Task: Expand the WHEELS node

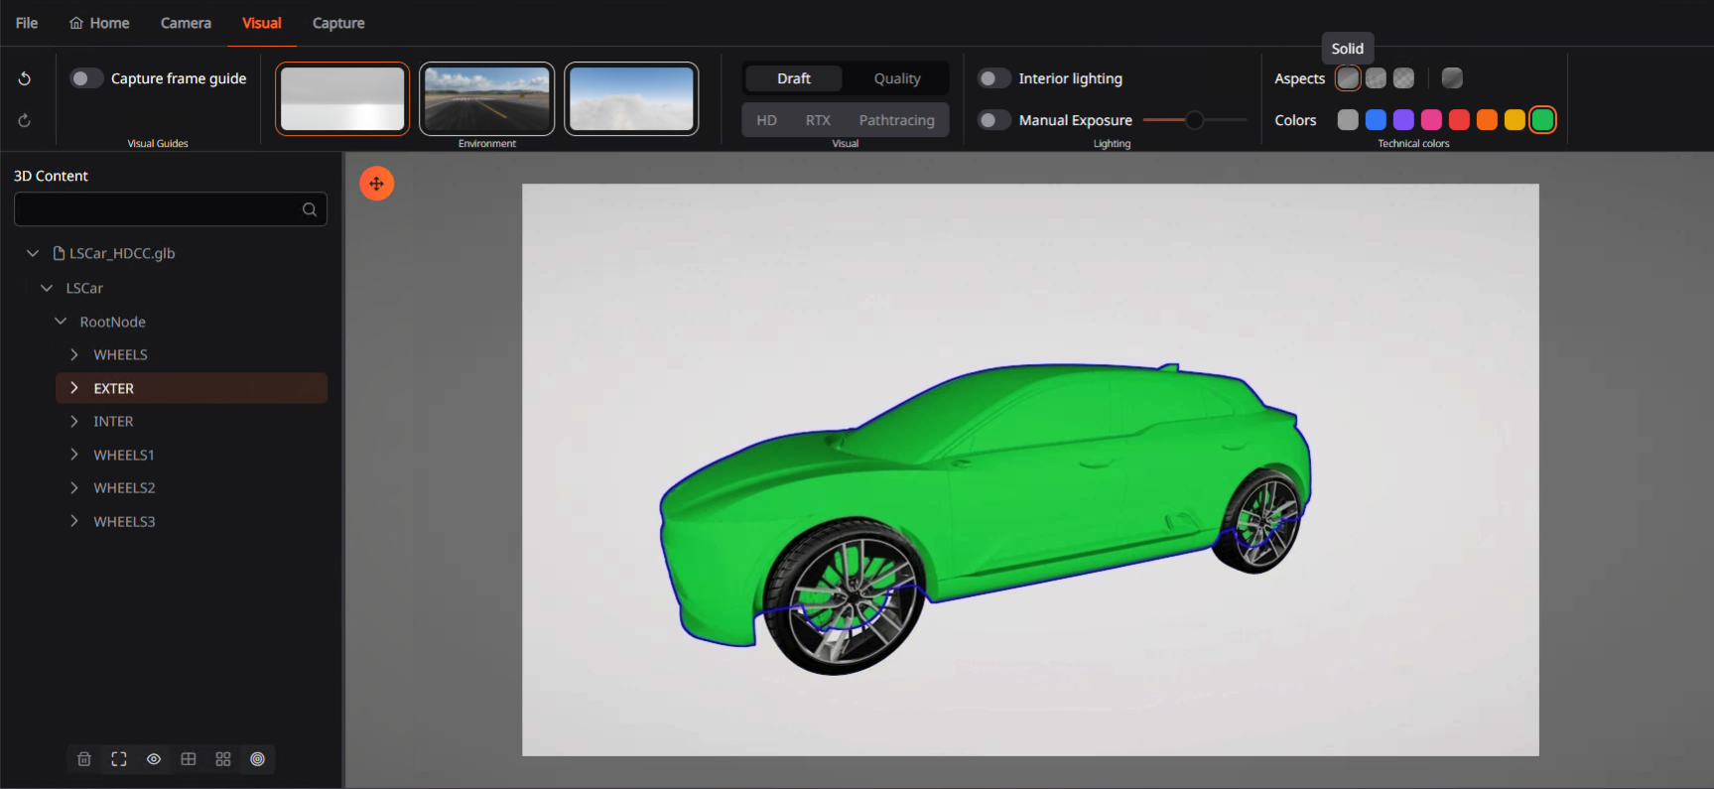Action: click(x=74, y=355)
